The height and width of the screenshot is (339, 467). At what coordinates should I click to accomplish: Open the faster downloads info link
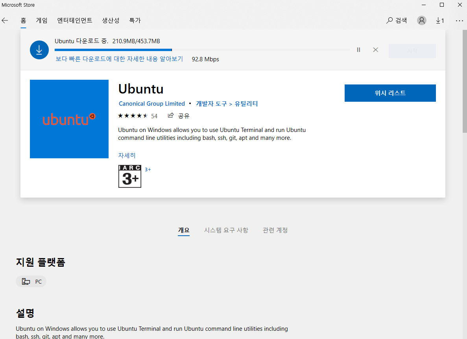120,59
